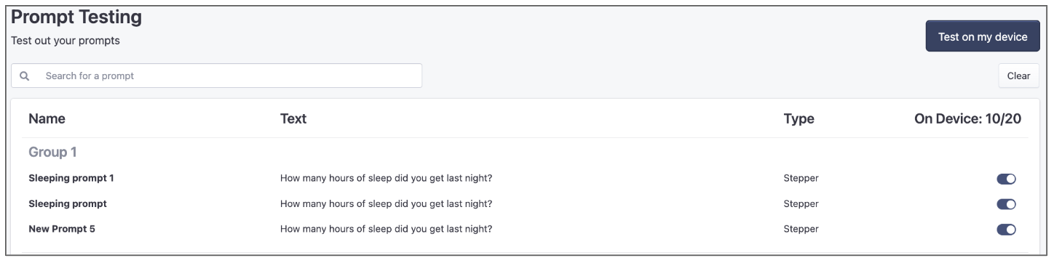Click New Prompt 5 question text
Viewport: 1054px width, 263px height.
click(387, 229)
